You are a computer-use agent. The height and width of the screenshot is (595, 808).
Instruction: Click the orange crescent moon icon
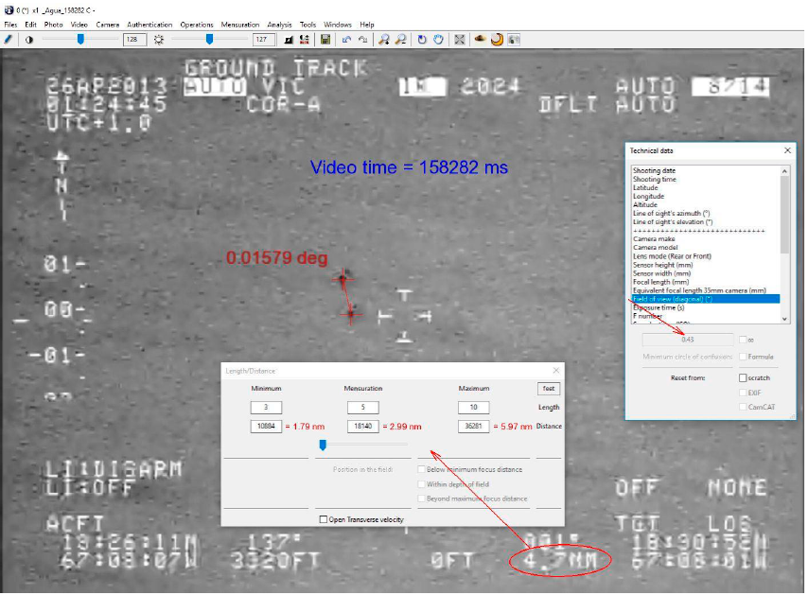pyautogui.click(x=497, y=40)
